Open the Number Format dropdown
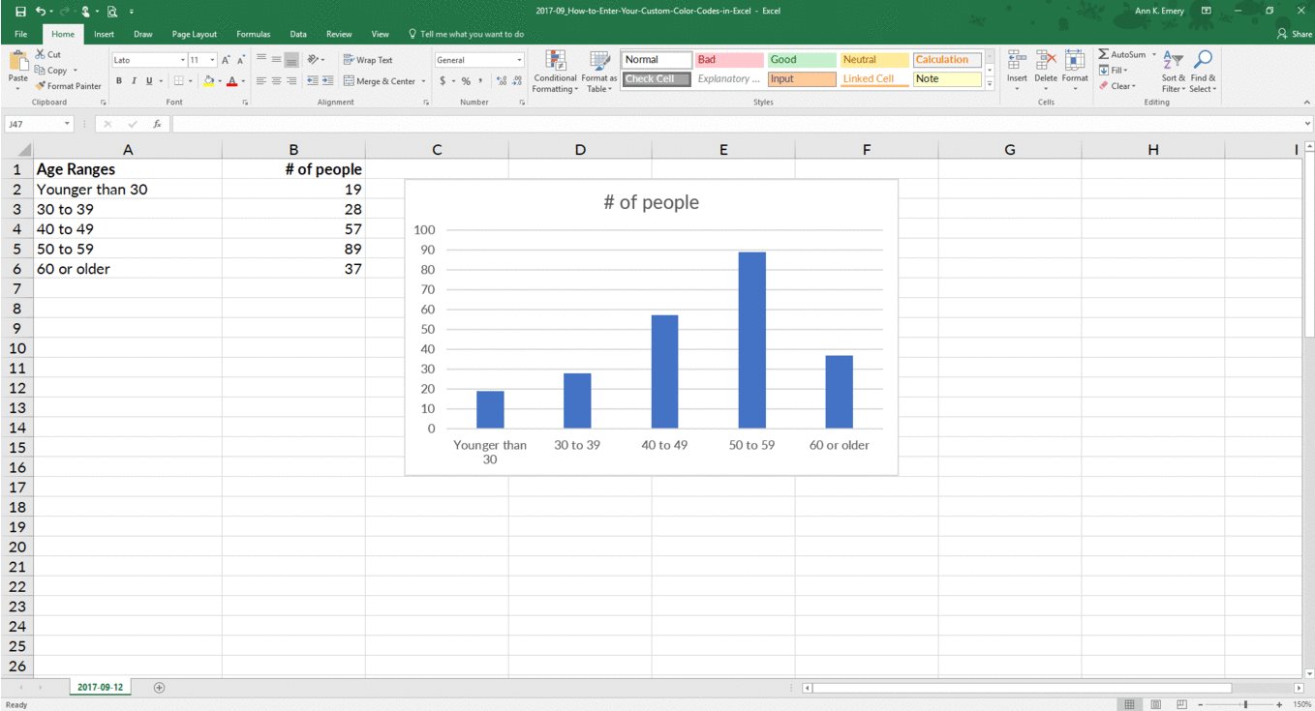 pos(479,59)
